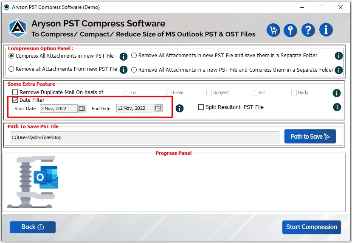Tick the Body duplicate criterion checkbox
The image size is (352, 243).
294,92
